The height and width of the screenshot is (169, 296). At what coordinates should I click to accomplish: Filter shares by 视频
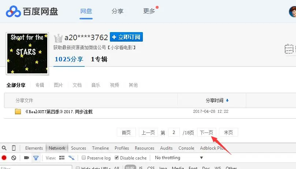tap(114, 85)
